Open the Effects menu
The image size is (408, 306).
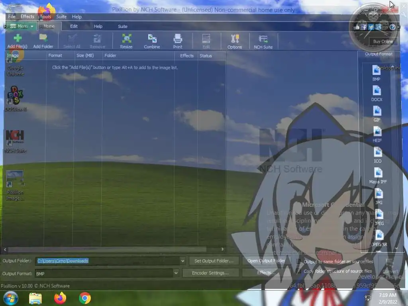point(27,17)
